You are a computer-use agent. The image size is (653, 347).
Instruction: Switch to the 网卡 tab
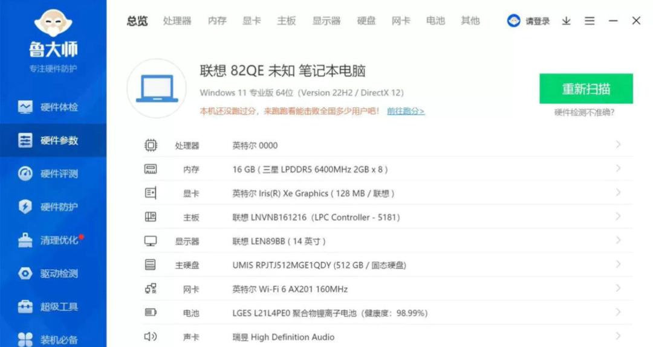401,21
